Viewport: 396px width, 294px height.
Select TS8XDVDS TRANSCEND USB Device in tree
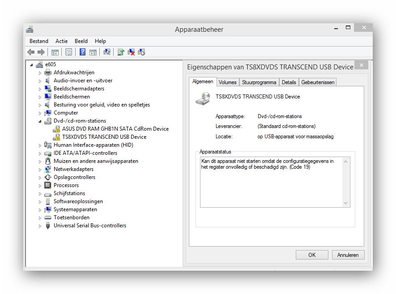[104, 137]
